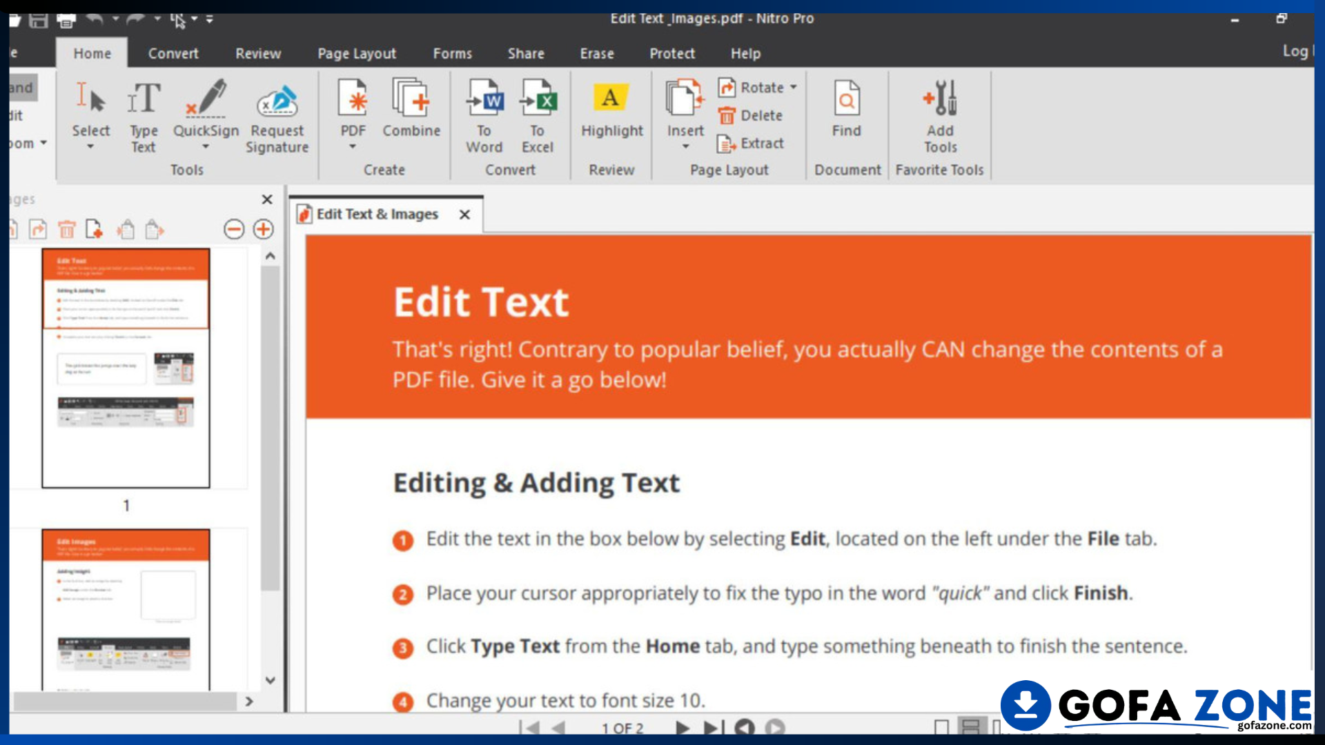The height and width of the screenshot is (745, 1325).
Task: Go to previous page arrow
Action: pyautogui.click(x=558, y=728)
